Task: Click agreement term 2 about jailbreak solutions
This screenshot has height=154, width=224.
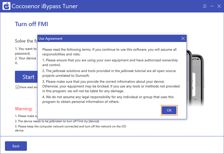Action: (x=109, y=73)
